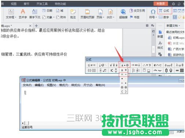
Task: Open a new document tab with plus
Action: point(36,26)
